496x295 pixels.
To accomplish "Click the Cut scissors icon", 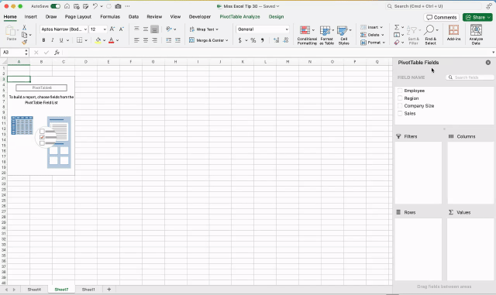I will (24, 28).
